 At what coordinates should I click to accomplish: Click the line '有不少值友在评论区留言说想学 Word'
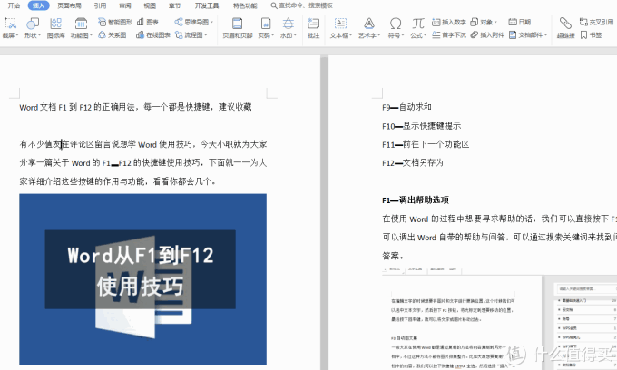coord(143,144)
